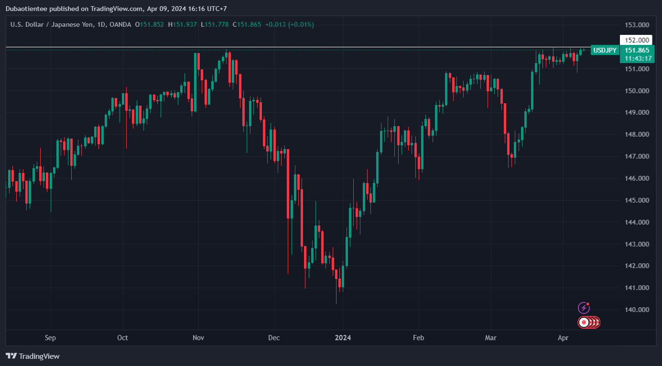Click the purple lightning news event icon
This screenshot has height=366, width=662.
point(584,308)
